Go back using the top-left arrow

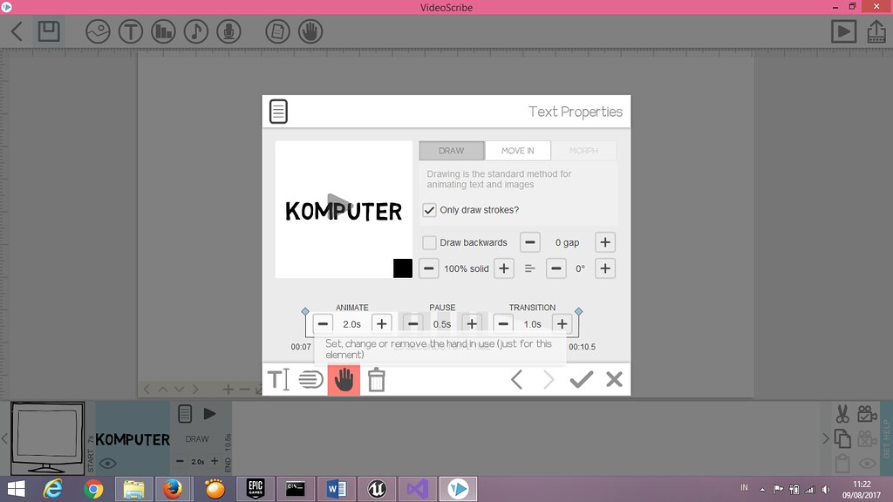point(17,31)
